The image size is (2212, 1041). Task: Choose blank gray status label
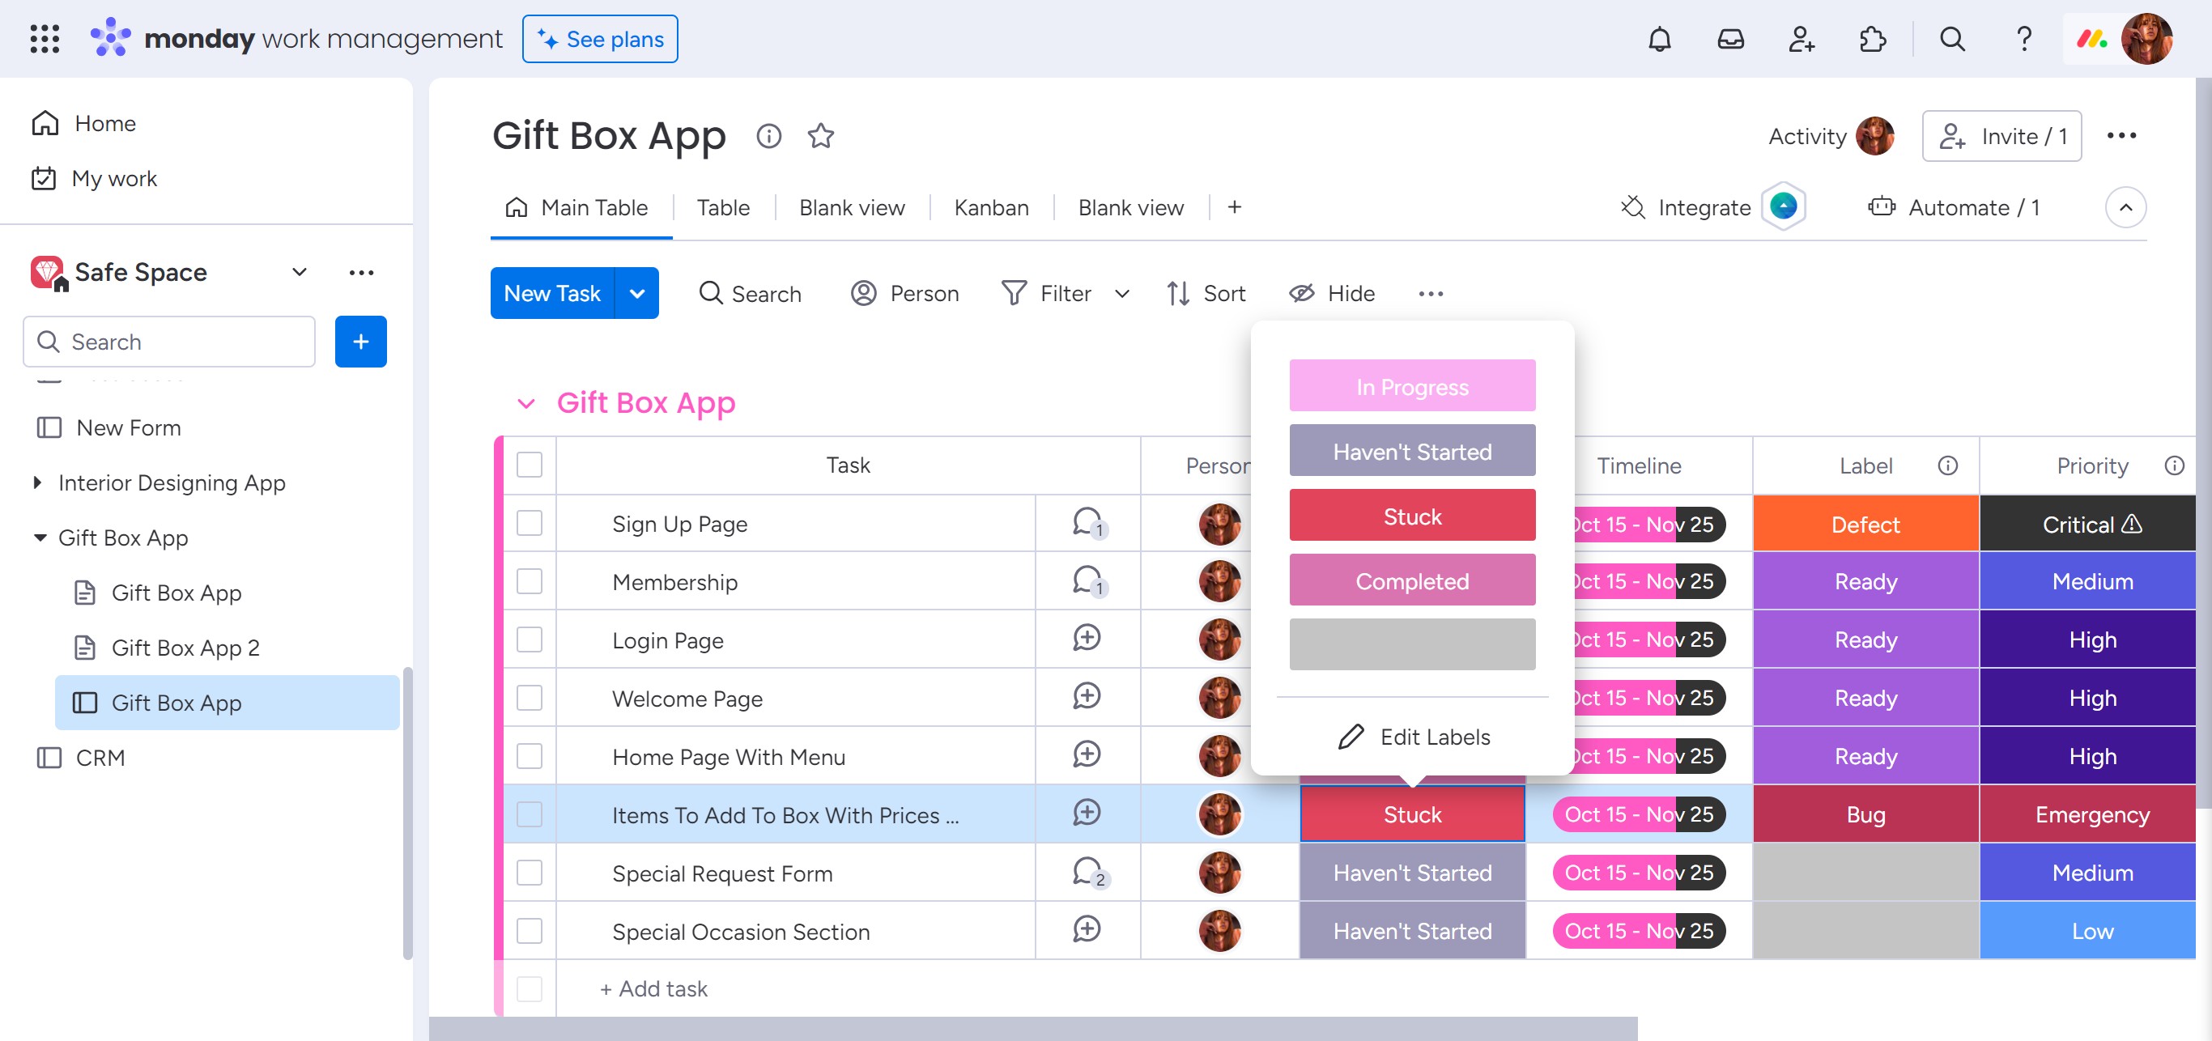pyautogui.click(x=1412, y=644)
